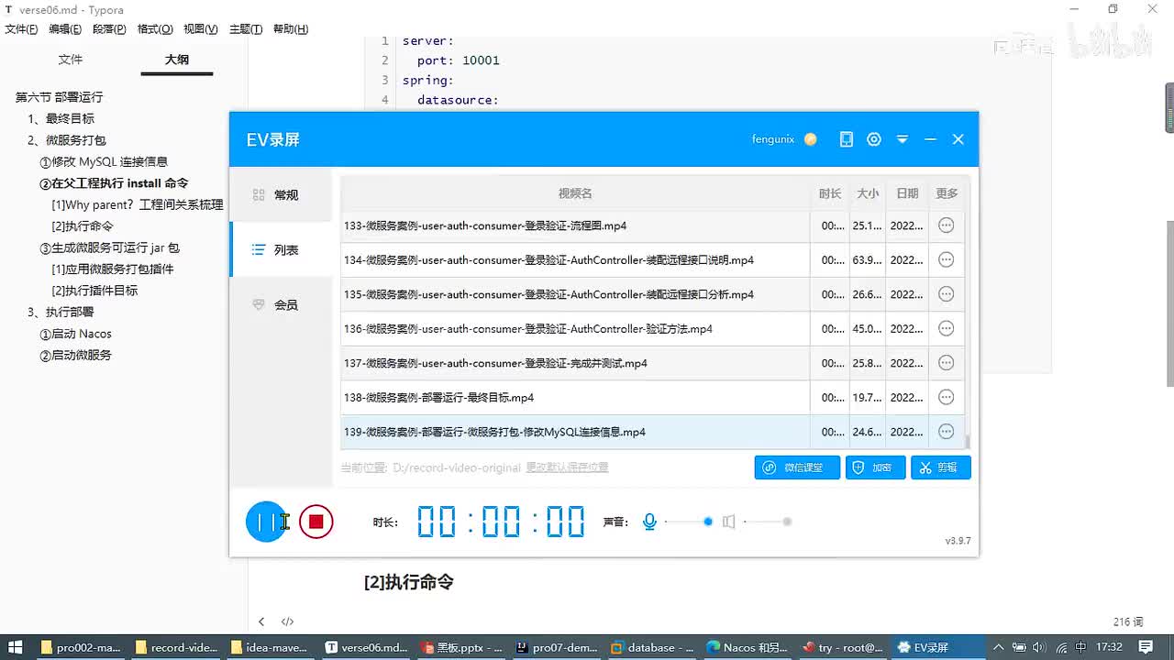
Task: Open more options for video 137
Action: pyautogui.click(x=947, y=363)
